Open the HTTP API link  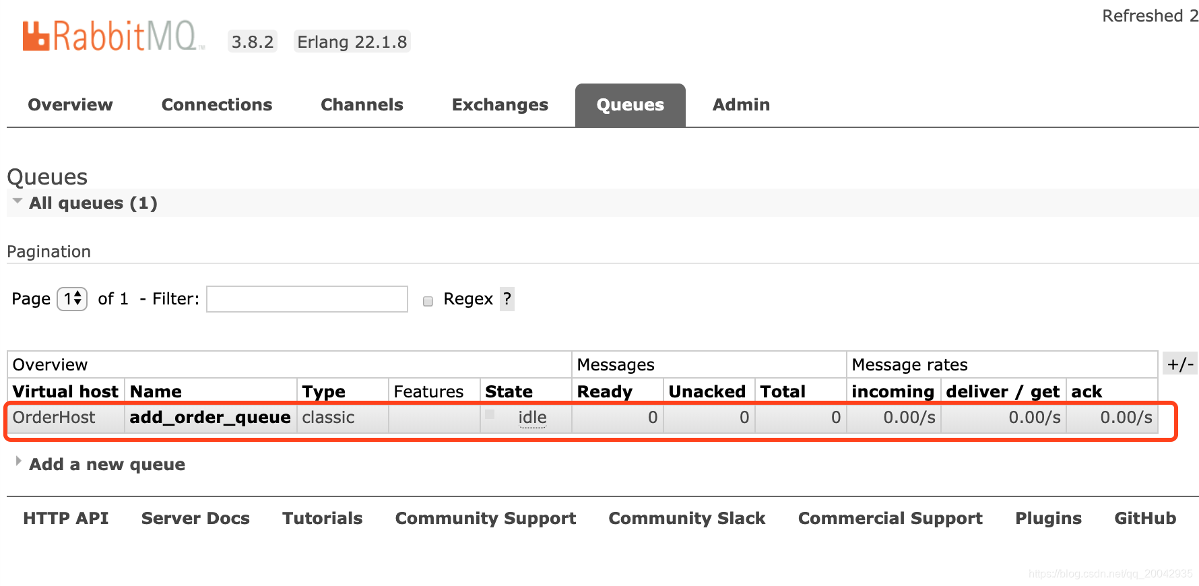[x=65, y=518]
